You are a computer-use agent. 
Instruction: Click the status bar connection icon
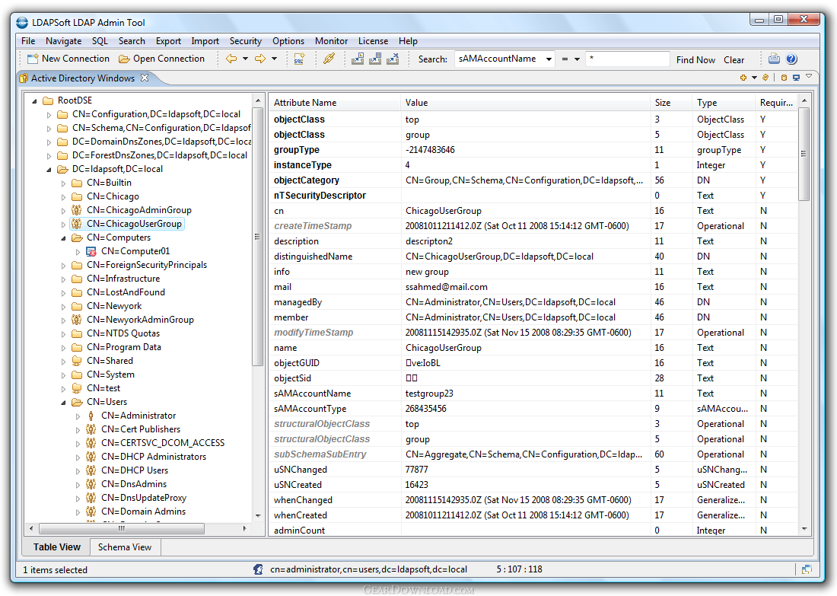tap(259, 569)
